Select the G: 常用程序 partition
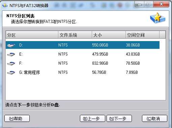This screenshot has width=172, height=128. tap(83, 72)
